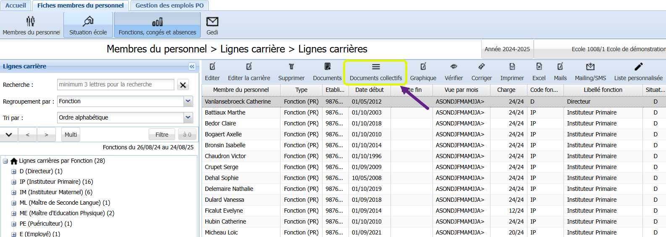Collapse the Lignes carrière side panel

pos(192,66)
